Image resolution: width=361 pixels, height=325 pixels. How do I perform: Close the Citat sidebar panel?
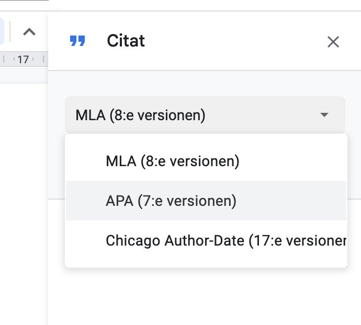(333, 42)
